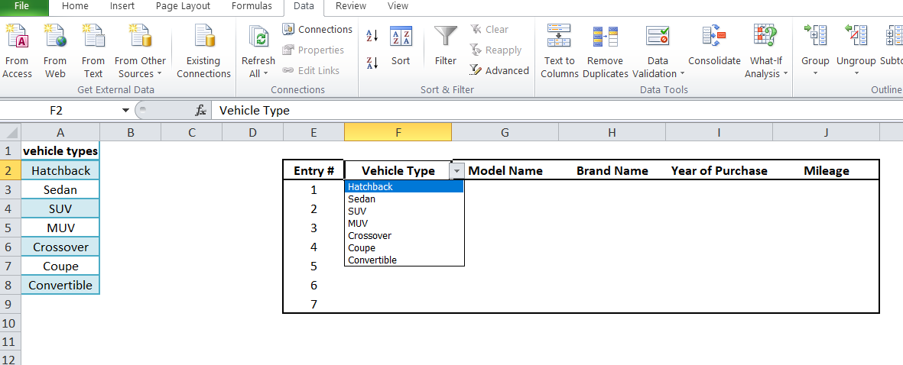Expand Data Validation dropdown arrow

pyautogui.click(x=682, y=74)
